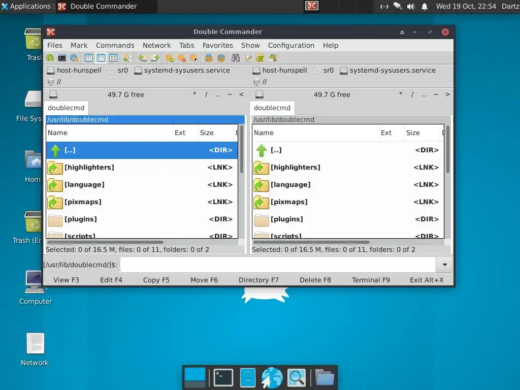Select [plugins] folder in right panel

click(x=348, y=219)
